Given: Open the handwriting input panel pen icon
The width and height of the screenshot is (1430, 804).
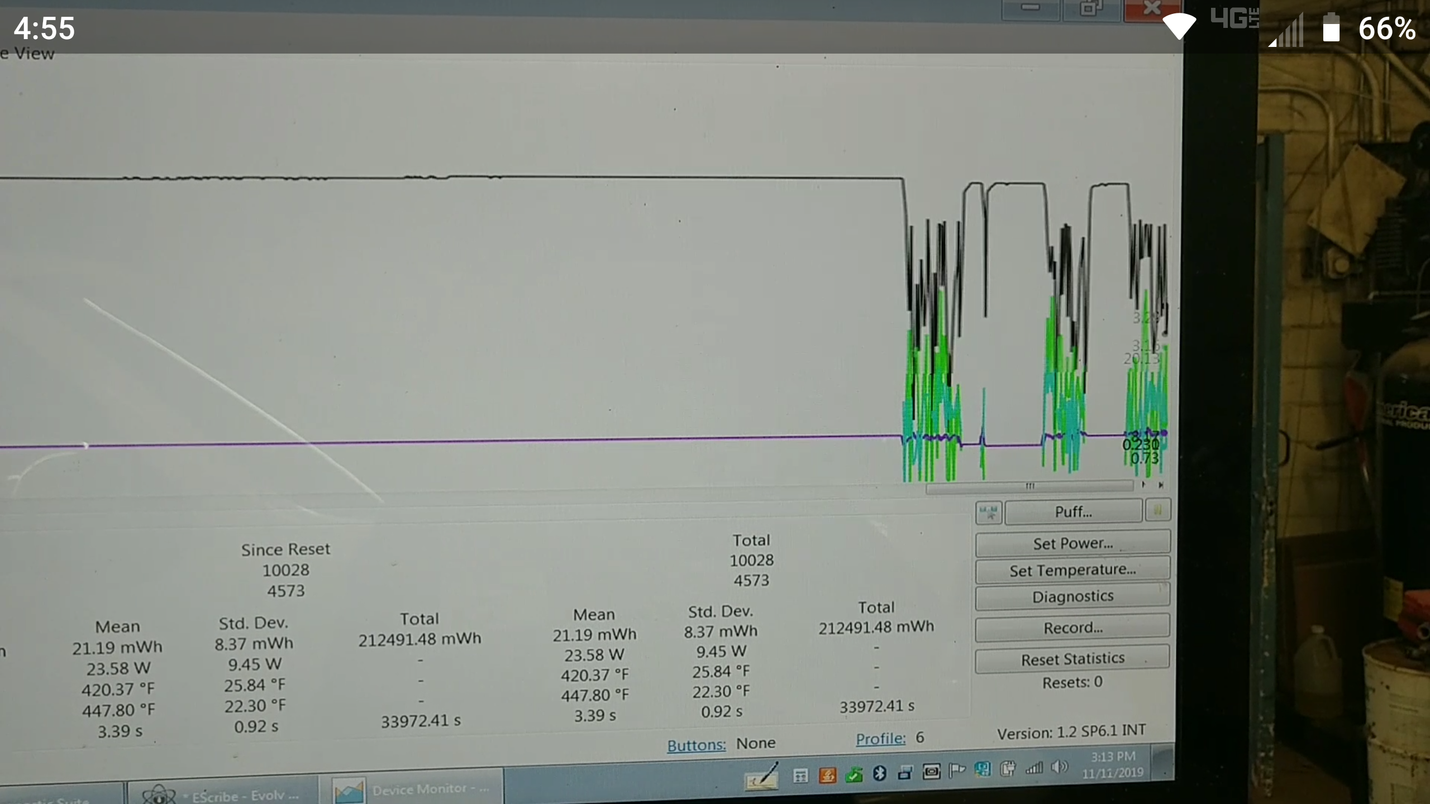Looking at the screenshot, I should pyautogui.click(x=761, y=777).
